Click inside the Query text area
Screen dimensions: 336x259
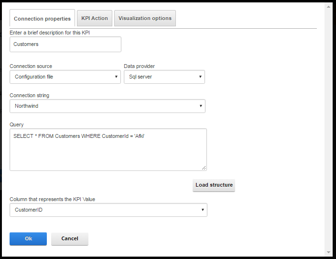point(108,149)
